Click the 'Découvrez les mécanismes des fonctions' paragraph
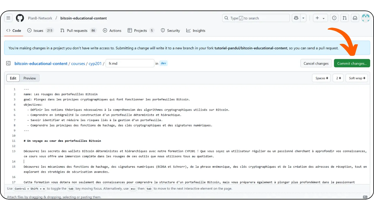 (195, 169)
